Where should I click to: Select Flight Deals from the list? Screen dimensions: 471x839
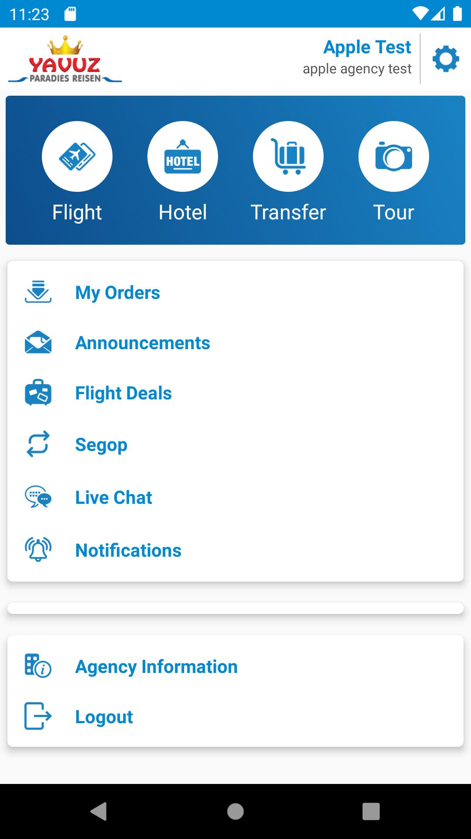point(235,393)
